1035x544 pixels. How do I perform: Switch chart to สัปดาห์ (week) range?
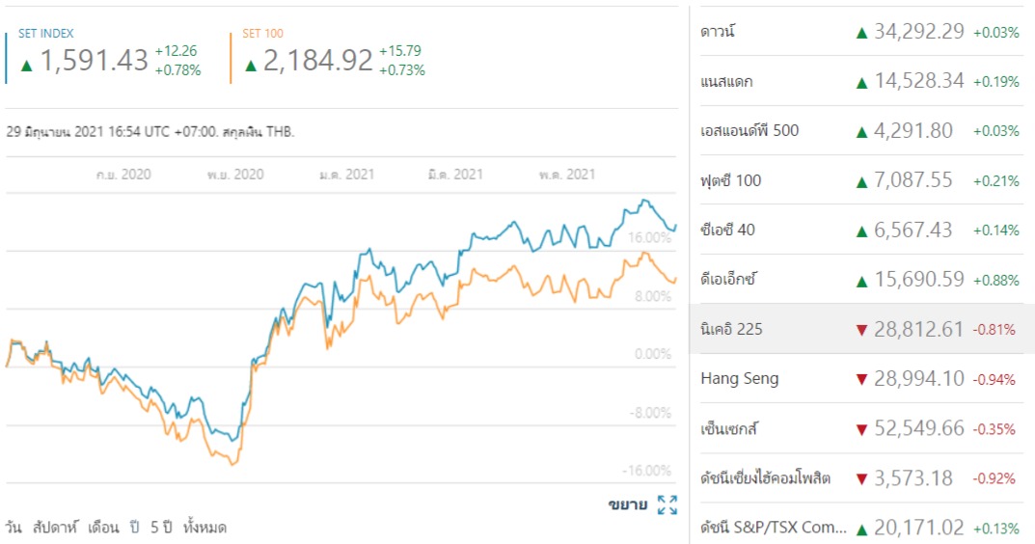point(54,528)
